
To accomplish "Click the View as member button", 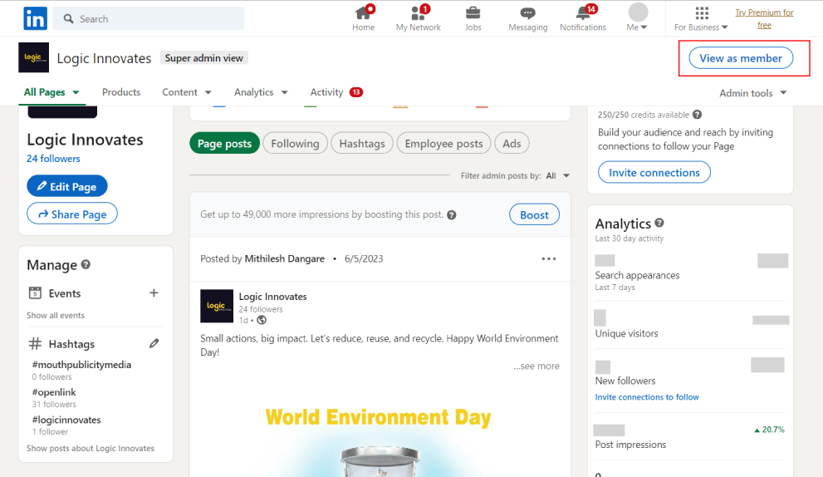I will pyautogui.click(x=741, y=58).
